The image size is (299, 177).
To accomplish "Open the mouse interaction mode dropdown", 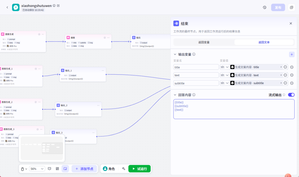I will [x=24, y=169].
